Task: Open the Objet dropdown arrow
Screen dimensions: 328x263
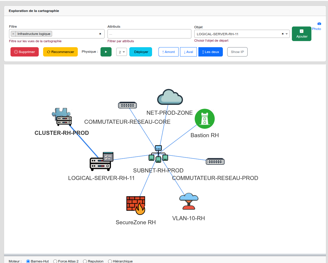Action: click(287, 34)
